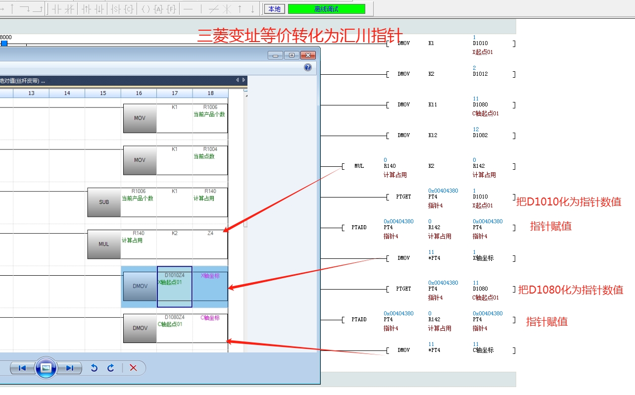The height and width of the screenshot is (395, 635).
Task: Click the 本地 button in toolbar
Action: click(274, 9)
